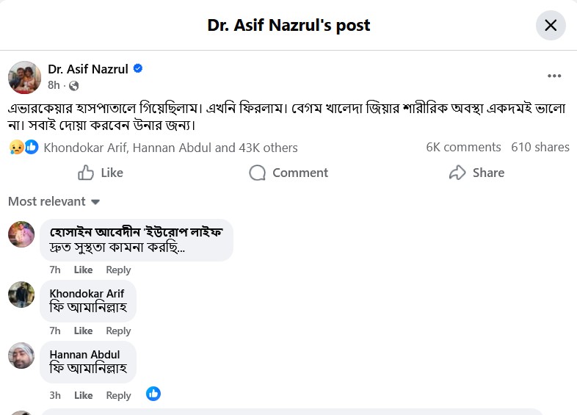Reply to the first comment by হোসাইন আবেদীন
577x415 pixels.
(118, 270)
